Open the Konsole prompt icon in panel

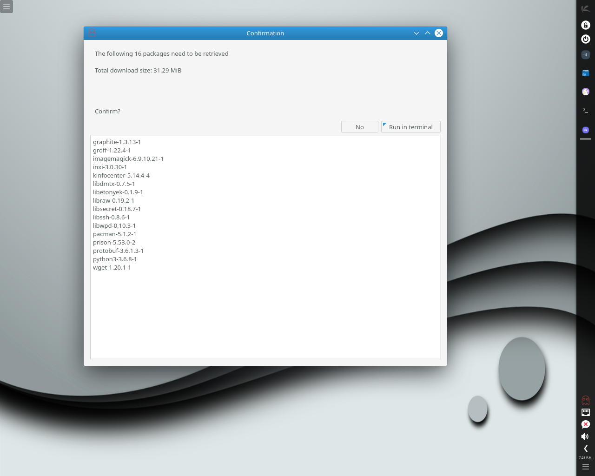(x=586, y=110)
